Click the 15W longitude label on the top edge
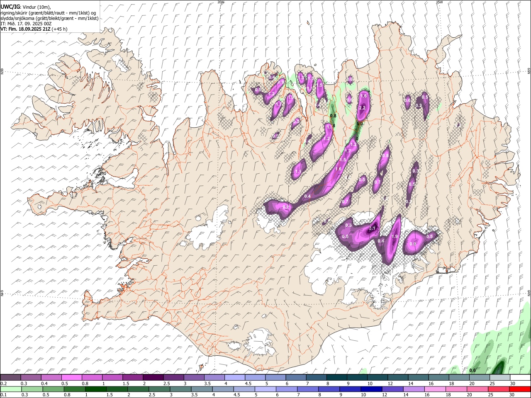 tap(439, 2)
